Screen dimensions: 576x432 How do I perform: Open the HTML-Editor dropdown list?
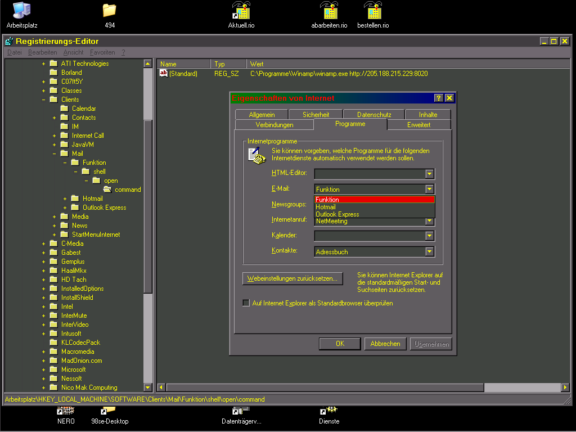[430, 174]
